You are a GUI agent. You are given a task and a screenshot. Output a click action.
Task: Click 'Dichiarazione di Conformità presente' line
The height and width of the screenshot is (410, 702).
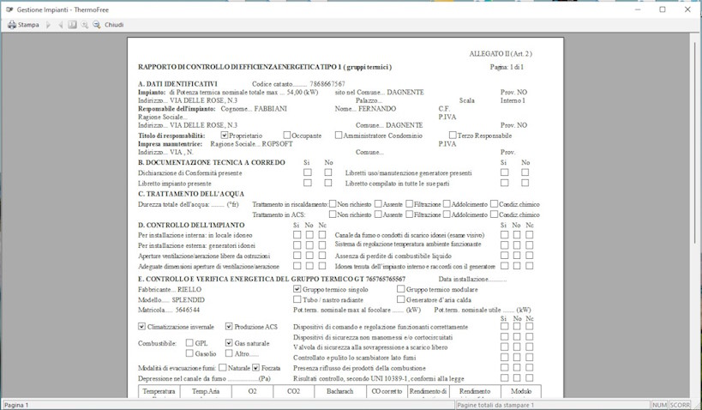coord(189,173)
